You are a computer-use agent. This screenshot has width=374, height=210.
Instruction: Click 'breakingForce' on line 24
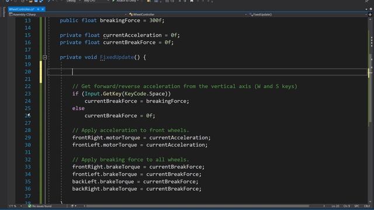(166, 101)
